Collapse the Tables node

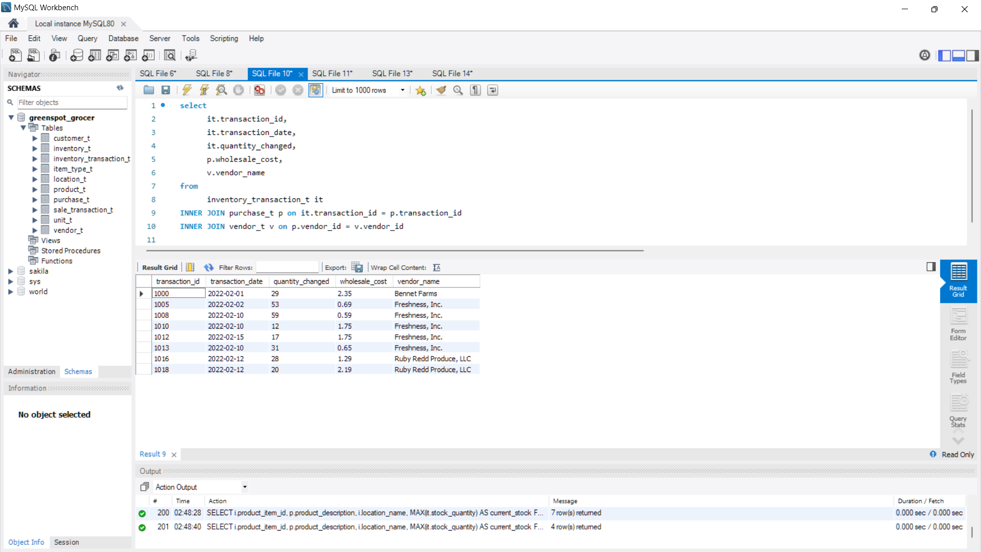coord(23,128)
